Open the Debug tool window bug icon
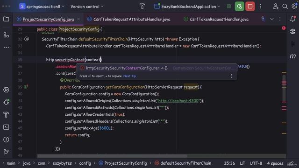 [6, 102]
